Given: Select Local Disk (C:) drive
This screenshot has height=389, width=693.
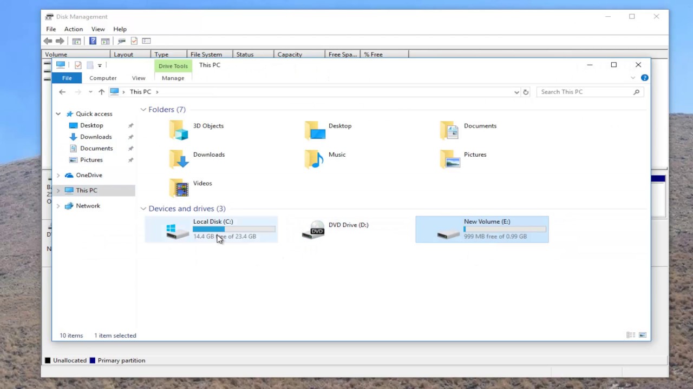Looking at the screenshot, I should click(x=211, y=229).
